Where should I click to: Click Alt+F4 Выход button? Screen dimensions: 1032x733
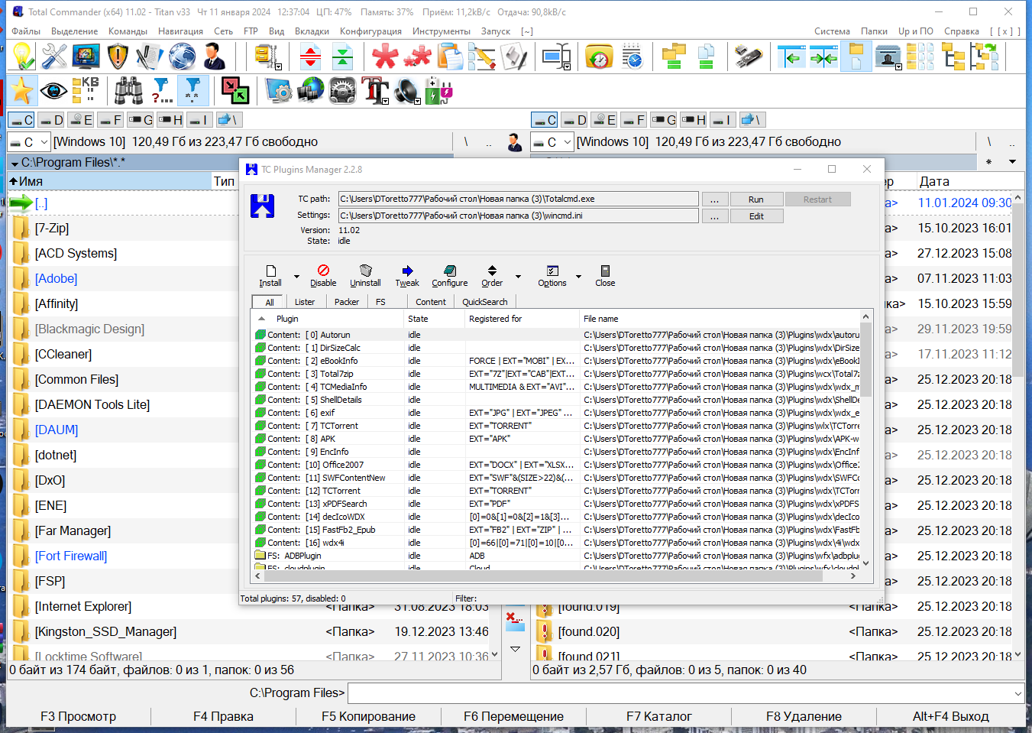point(950,716)
